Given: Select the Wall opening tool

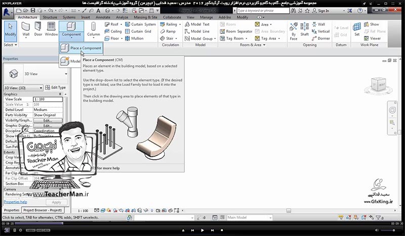Looking at the screenshot, I should tap(318, 24).
